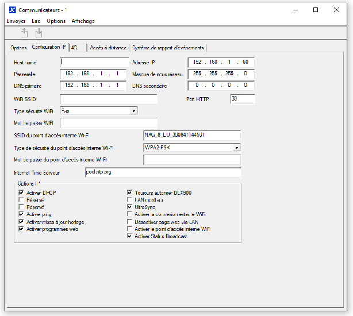
Task: Uncheck Activer programmes web
Action: tap(21, 229)
